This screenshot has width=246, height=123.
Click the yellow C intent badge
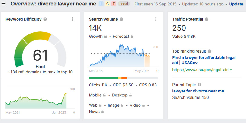pos(107,4)
